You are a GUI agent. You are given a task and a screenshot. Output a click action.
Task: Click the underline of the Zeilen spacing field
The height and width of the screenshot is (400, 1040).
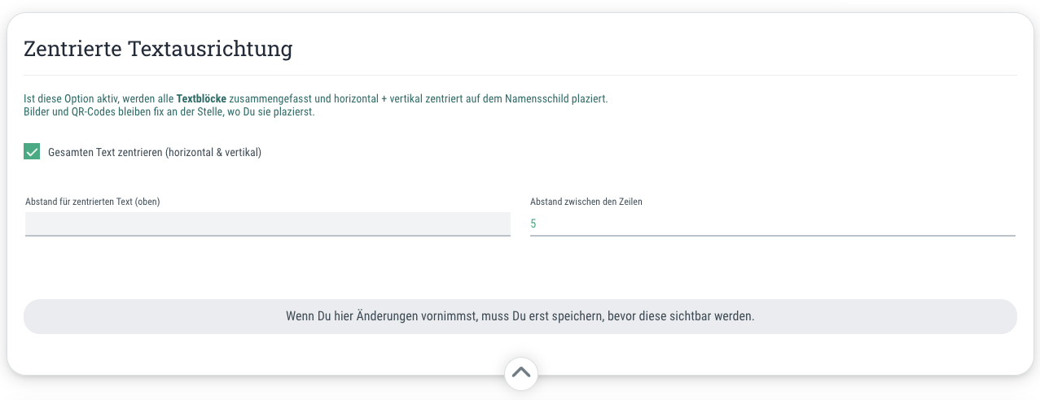[773, 236]
